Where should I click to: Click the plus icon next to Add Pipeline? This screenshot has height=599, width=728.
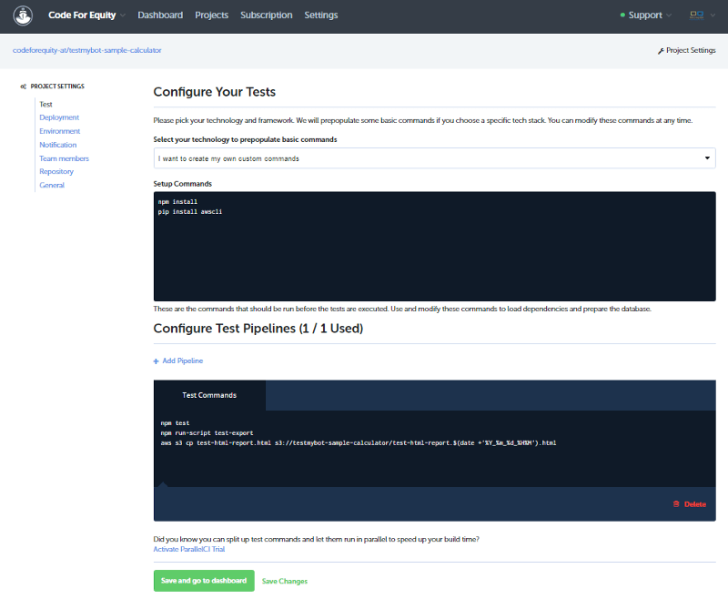click(156, 361)
